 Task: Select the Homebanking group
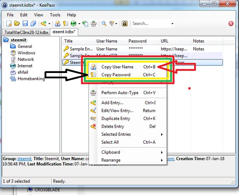point(31,79)
